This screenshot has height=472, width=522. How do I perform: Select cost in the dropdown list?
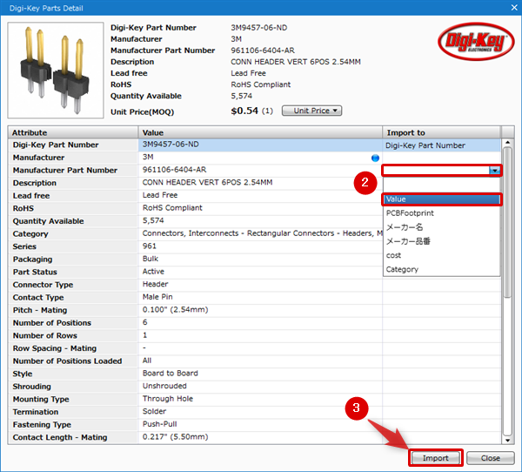point(441,255)
